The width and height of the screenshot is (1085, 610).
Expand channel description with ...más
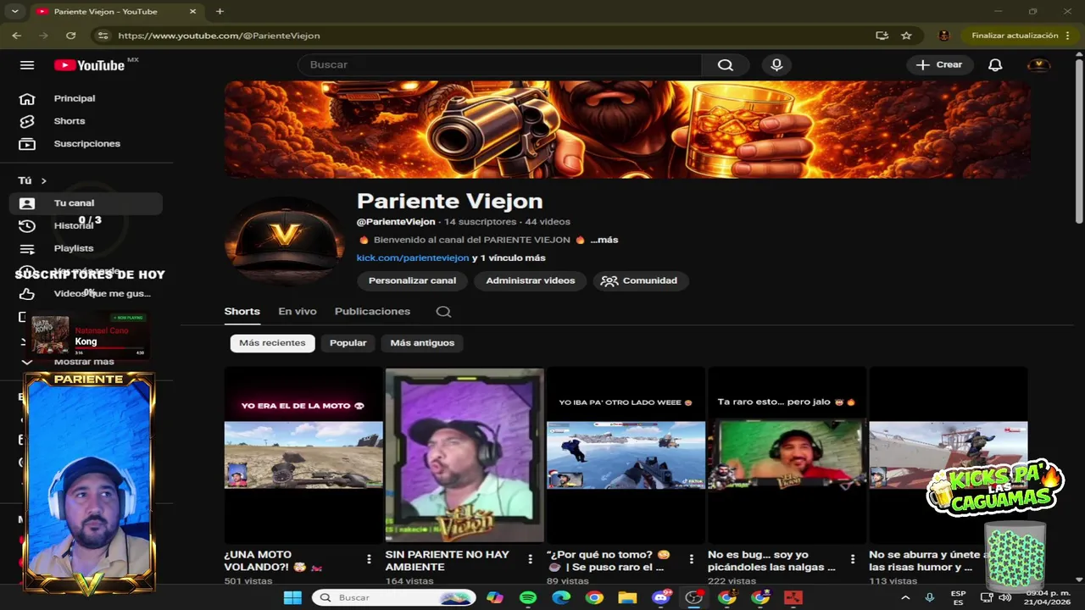pos(605,240)
